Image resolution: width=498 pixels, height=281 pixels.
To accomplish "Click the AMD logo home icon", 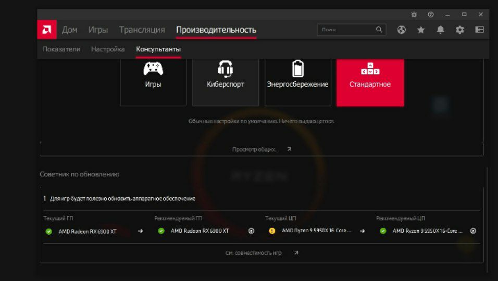I will click(x=47, y=30).
